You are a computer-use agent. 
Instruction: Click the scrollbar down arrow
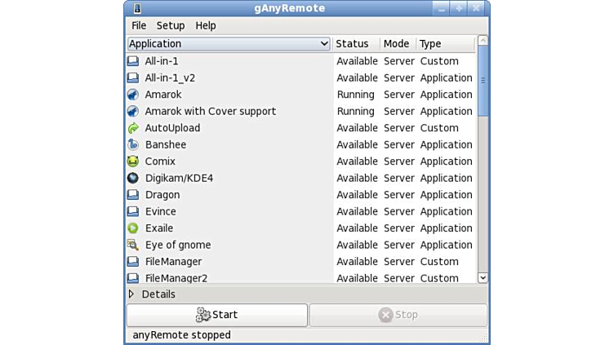pos(483,277)
